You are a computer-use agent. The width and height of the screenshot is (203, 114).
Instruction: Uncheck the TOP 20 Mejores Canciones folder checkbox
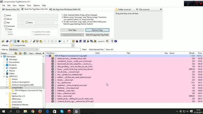[50, 56]
